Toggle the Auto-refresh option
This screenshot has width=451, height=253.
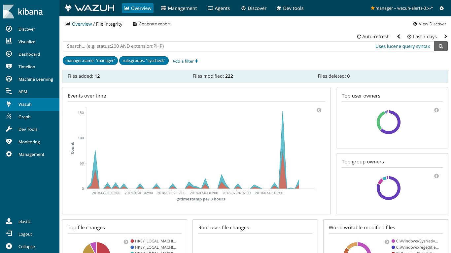point(373,37)
